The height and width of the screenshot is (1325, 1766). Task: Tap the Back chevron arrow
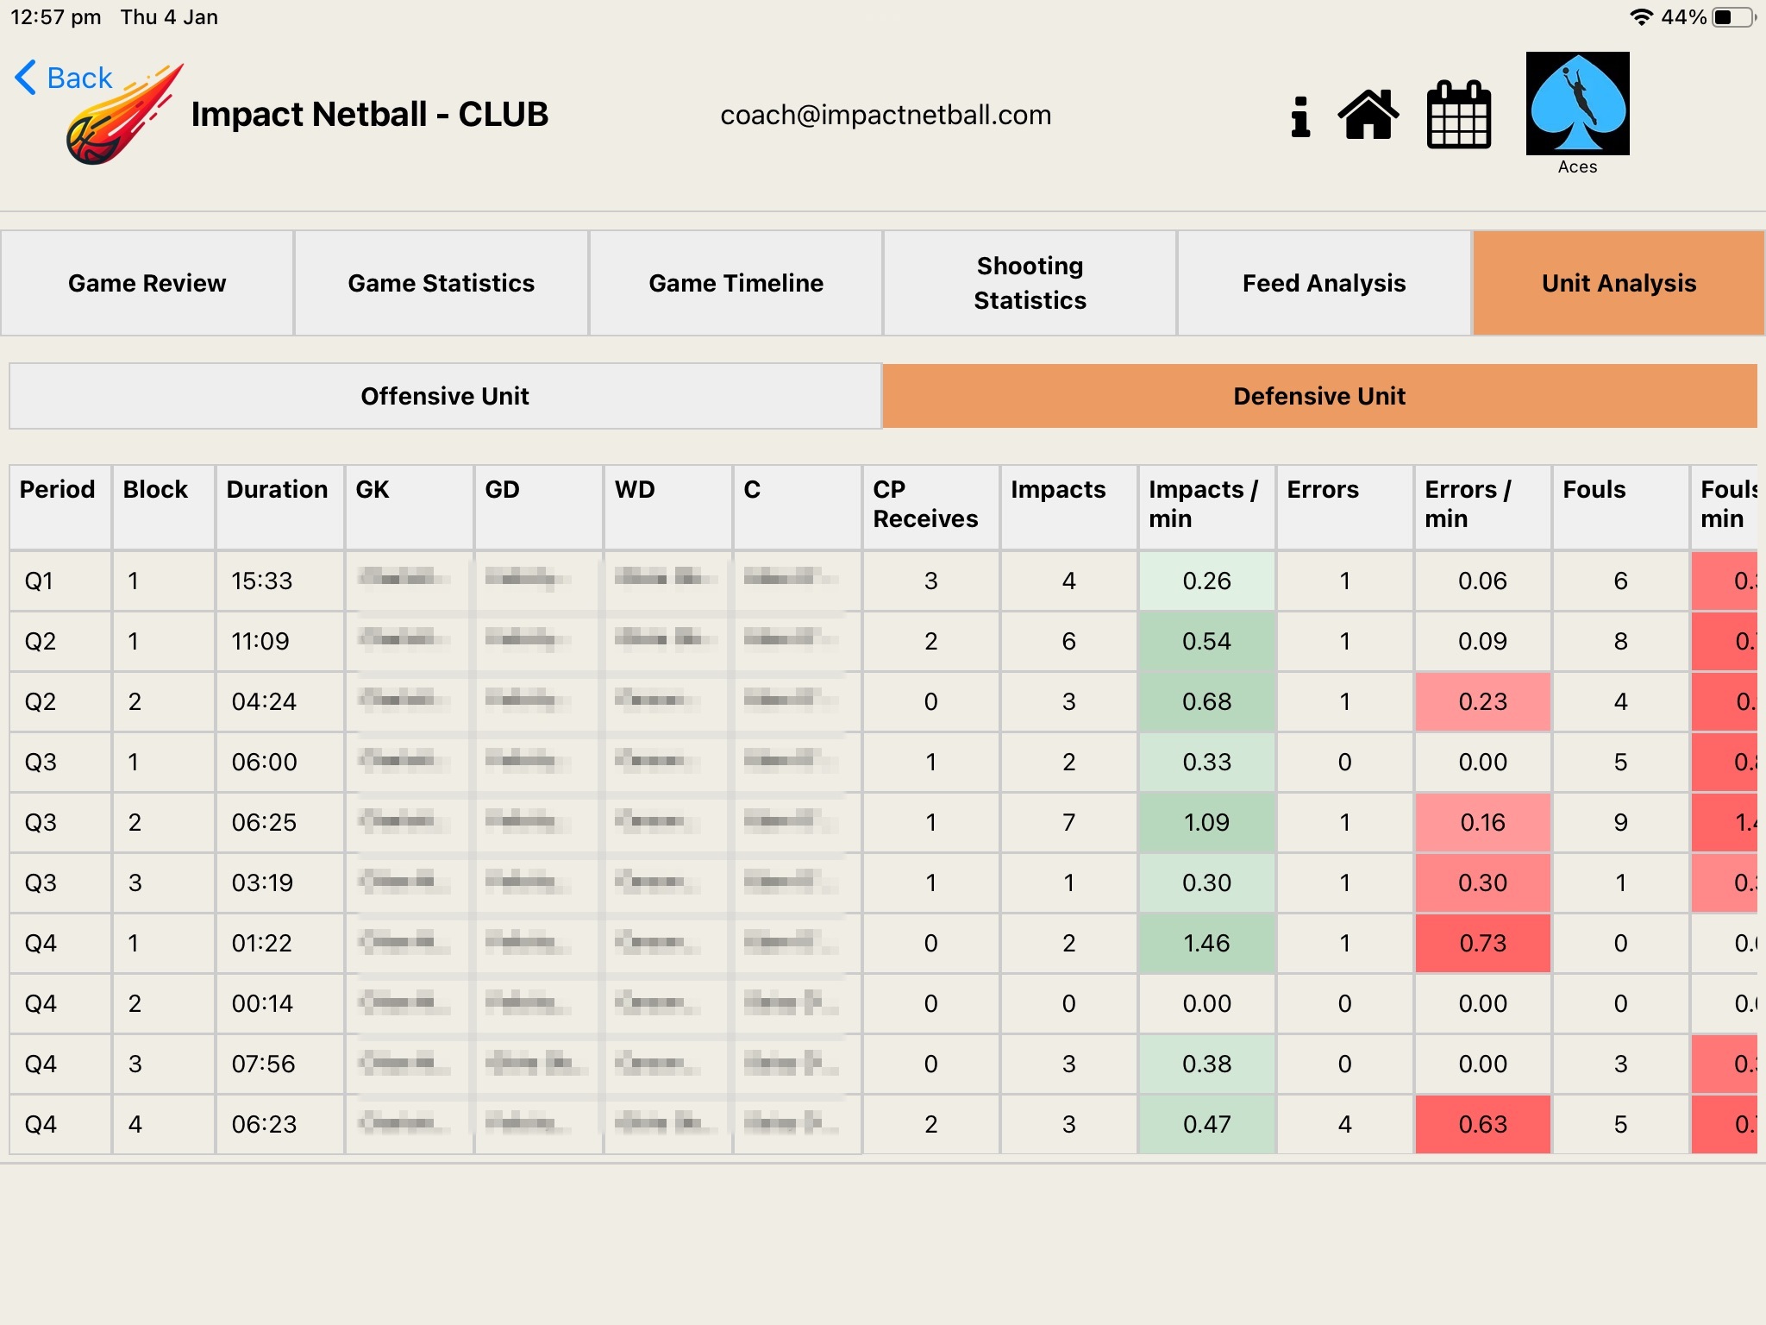[26, 78]
